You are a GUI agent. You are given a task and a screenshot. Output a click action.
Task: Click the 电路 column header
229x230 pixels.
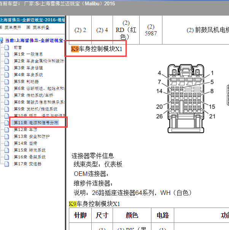tap(163, 215)
